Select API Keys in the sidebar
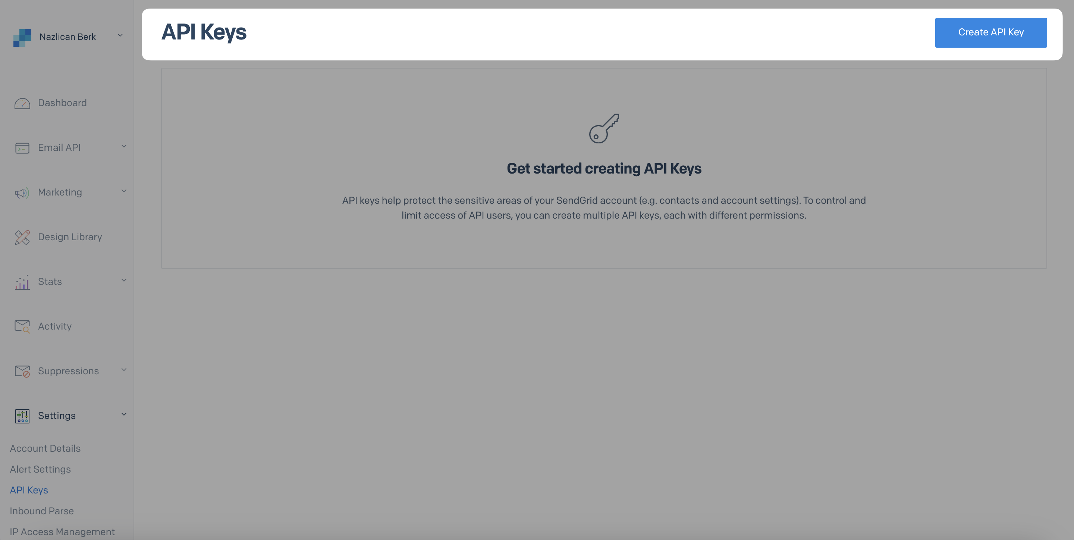The width and height of the screenshot is (1074, 540). [29, 490]
